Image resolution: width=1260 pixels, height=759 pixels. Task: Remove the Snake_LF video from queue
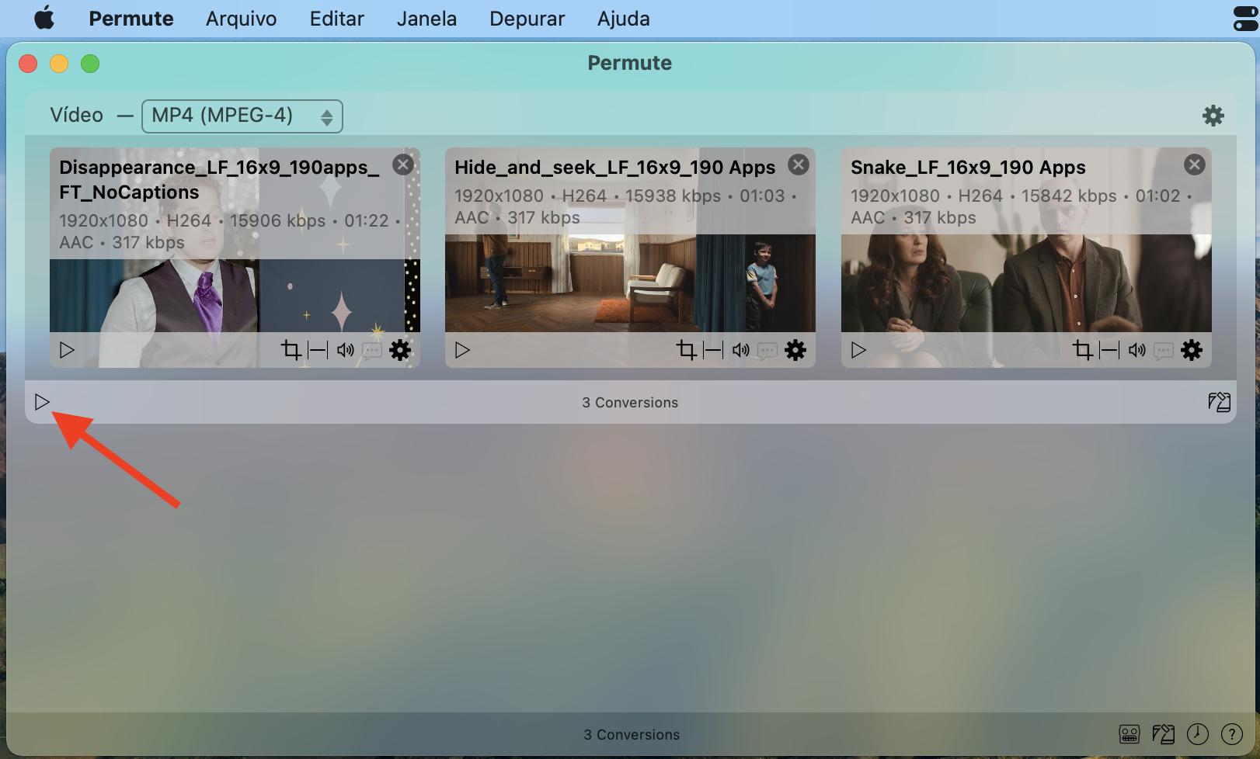(1194, 165)
